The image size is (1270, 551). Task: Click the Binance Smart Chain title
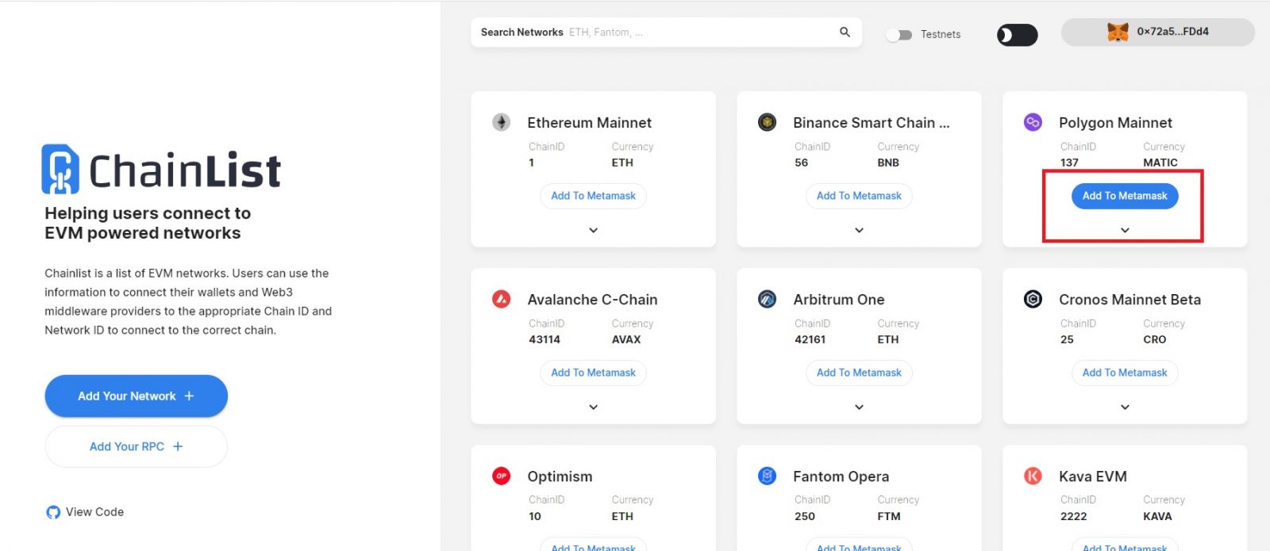tap(871, 123)
